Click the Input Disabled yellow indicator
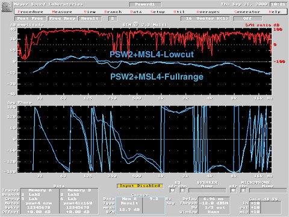 pos(140,186)
